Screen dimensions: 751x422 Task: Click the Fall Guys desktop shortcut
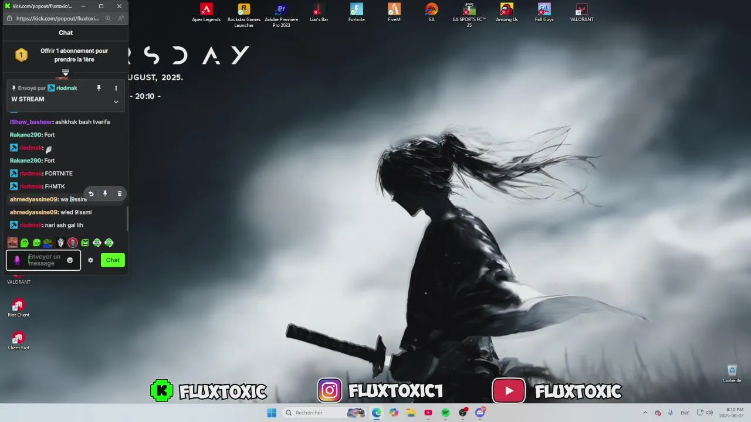(x=544, y=13)
